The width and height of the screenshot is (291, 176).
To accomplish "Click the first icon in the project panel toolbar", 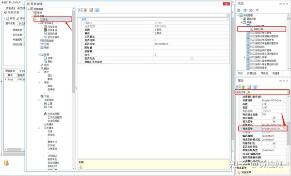I will 239,10.
